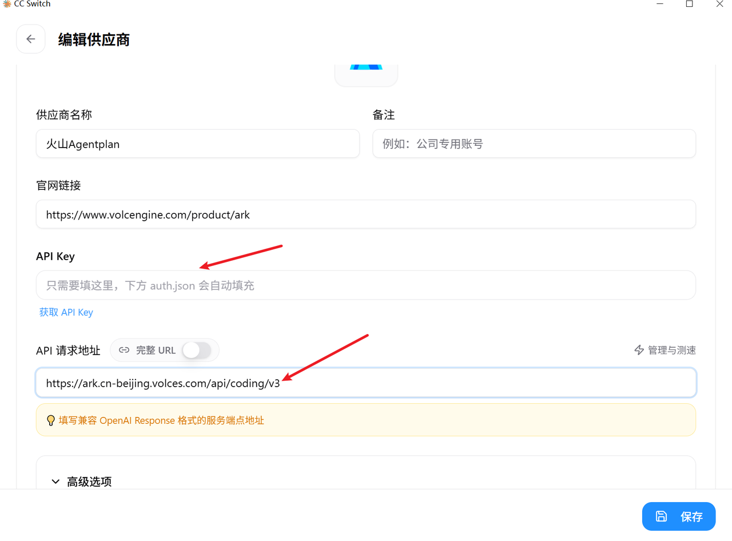Click the 供应商名称 label

point(64,115)
